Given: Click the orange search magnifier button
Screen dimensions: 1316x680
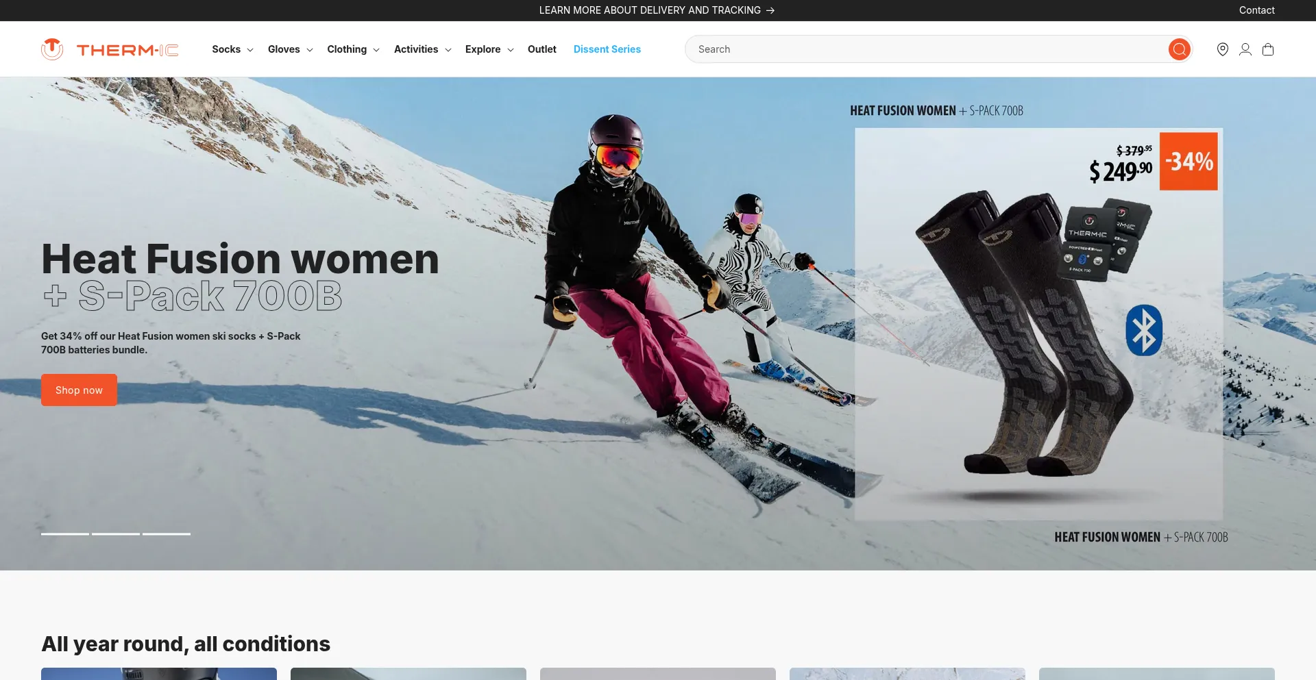Looking at the screenshot, I should (x=1179, y=49).
